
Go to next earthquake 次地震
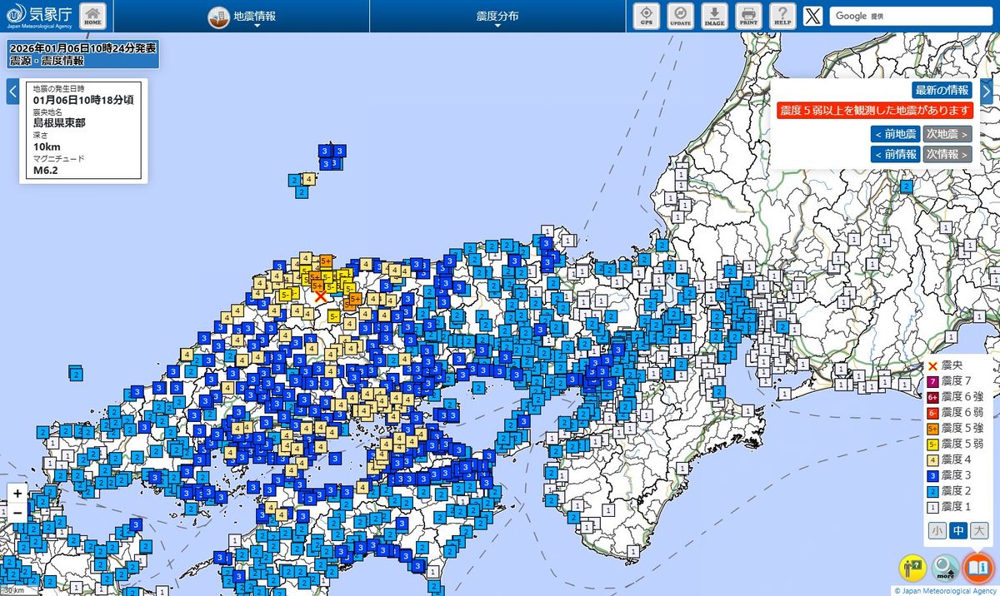point(947,134)
